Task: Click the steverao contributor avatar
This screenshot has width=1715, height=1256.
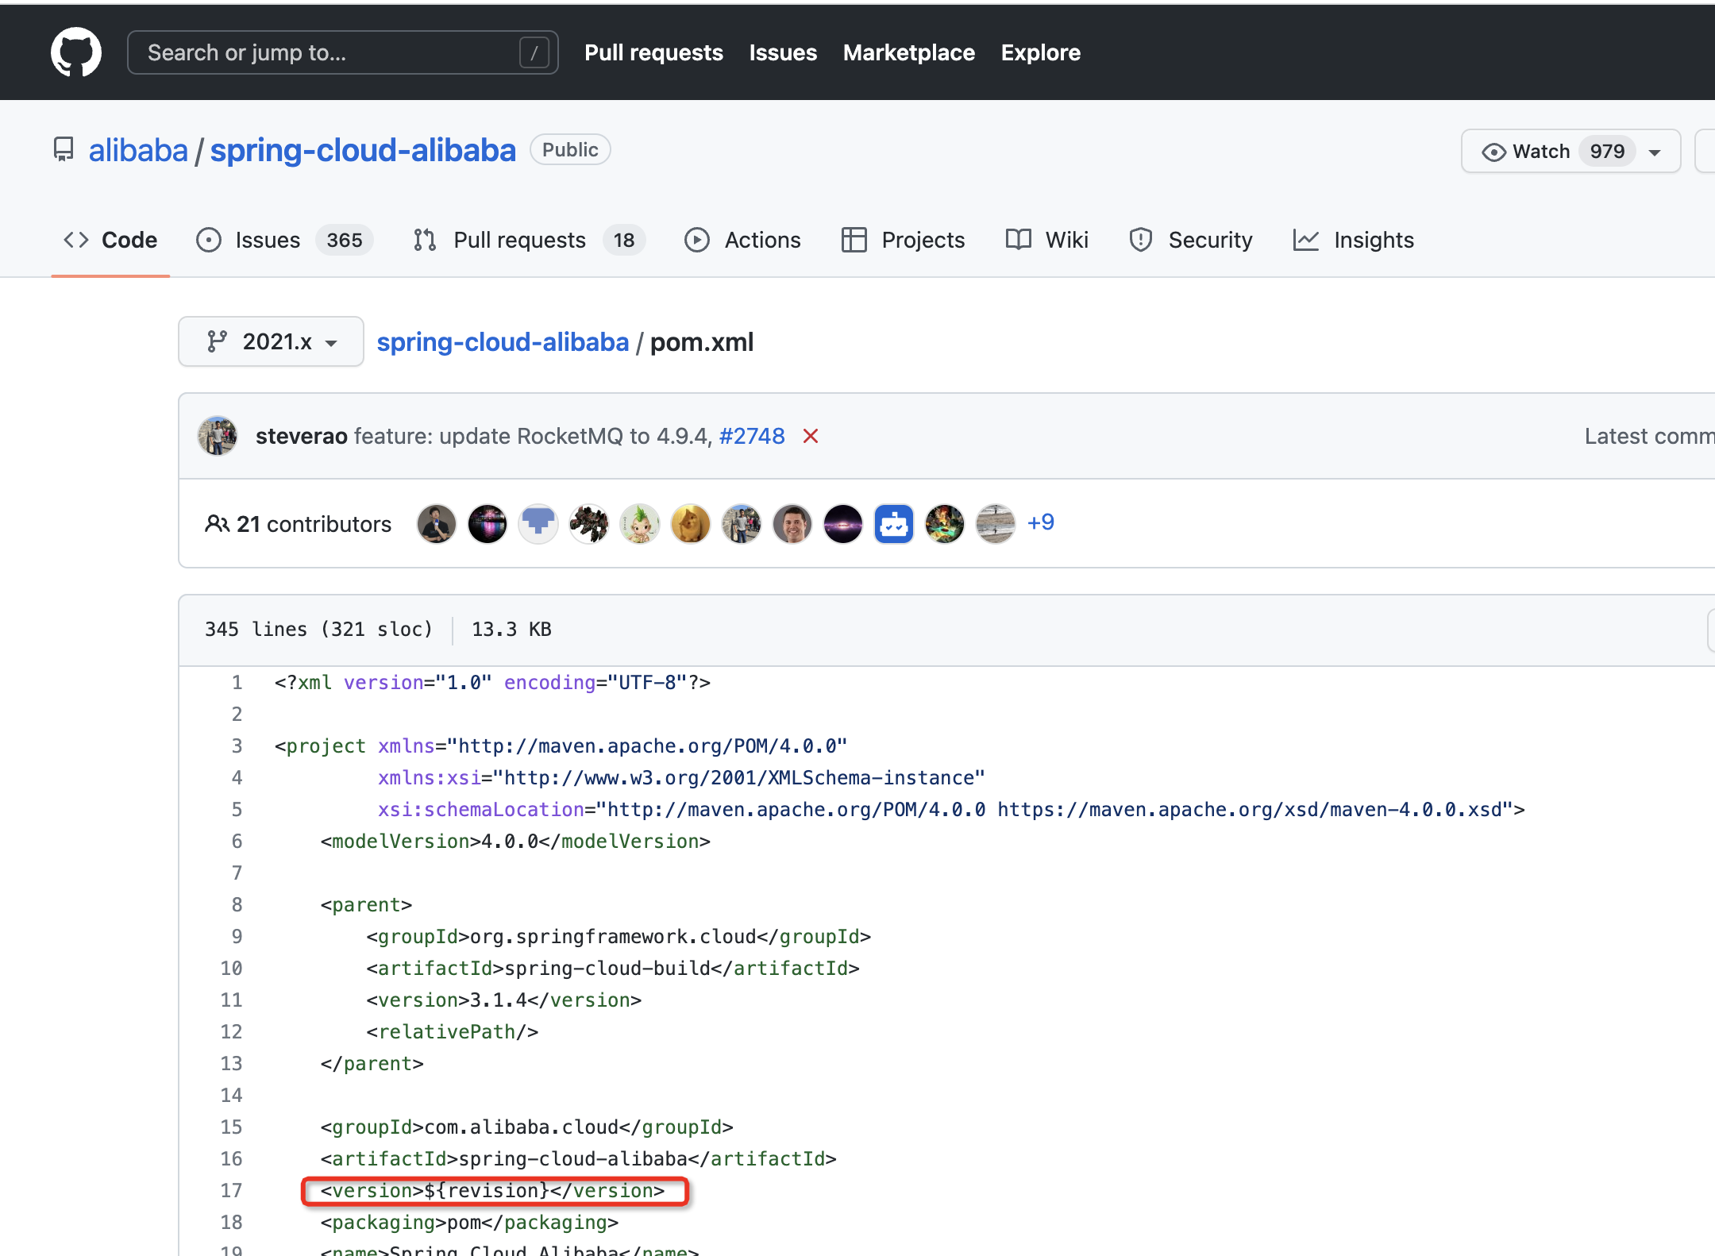Action: tap(217, 434)
